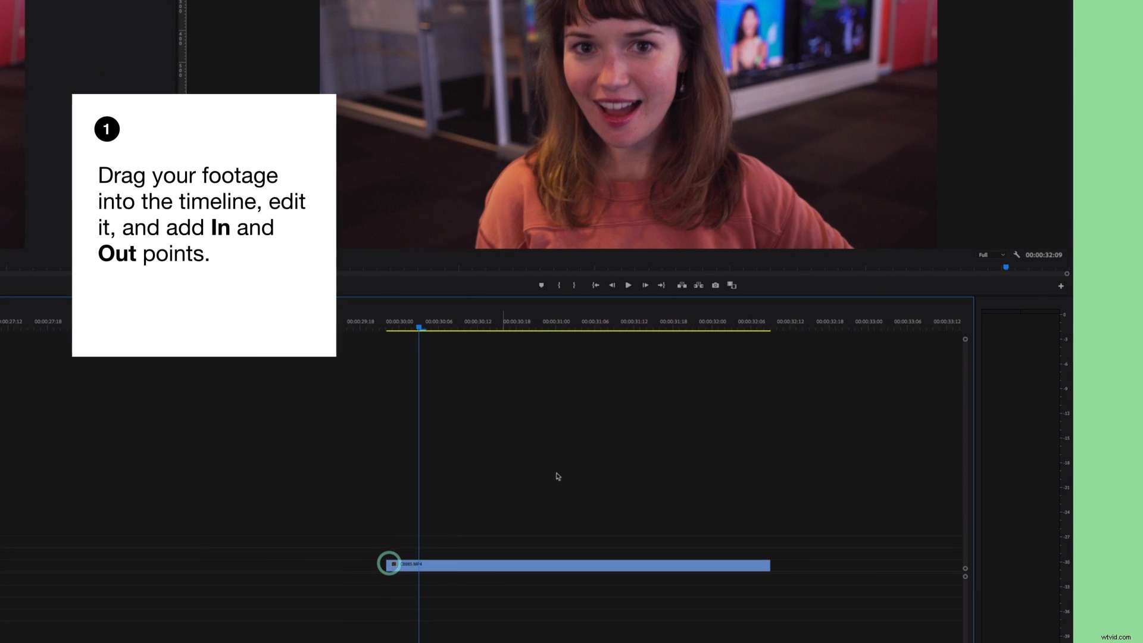Click the fx badge on the C0085.MP4 clip
This screenshot has height=643, width=1143.
tap(394, 564)
